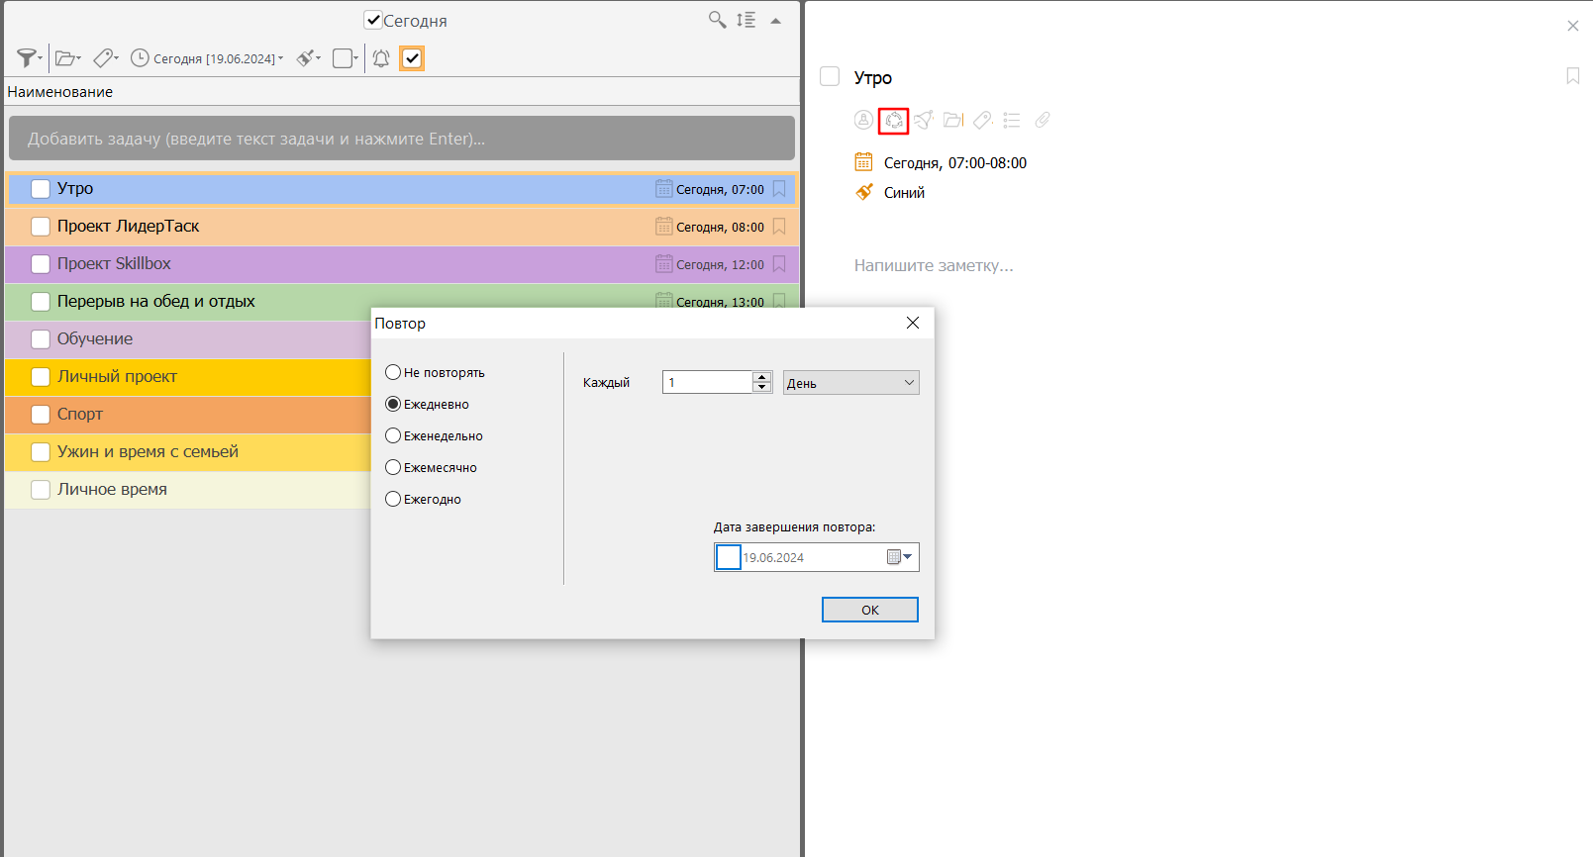Check the Утро task checkbox in the list

point(41,189)
